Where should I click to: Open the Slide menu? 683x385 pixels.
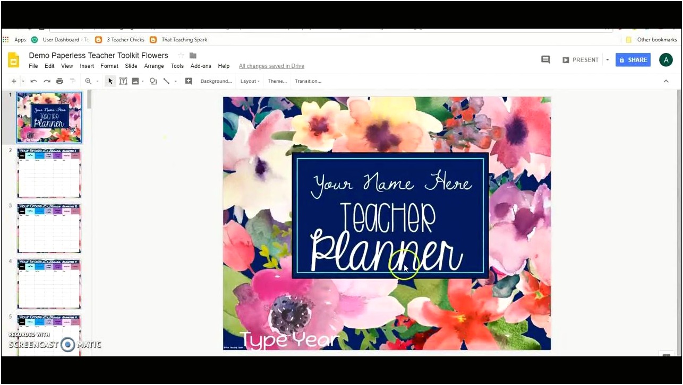point(131,66)
